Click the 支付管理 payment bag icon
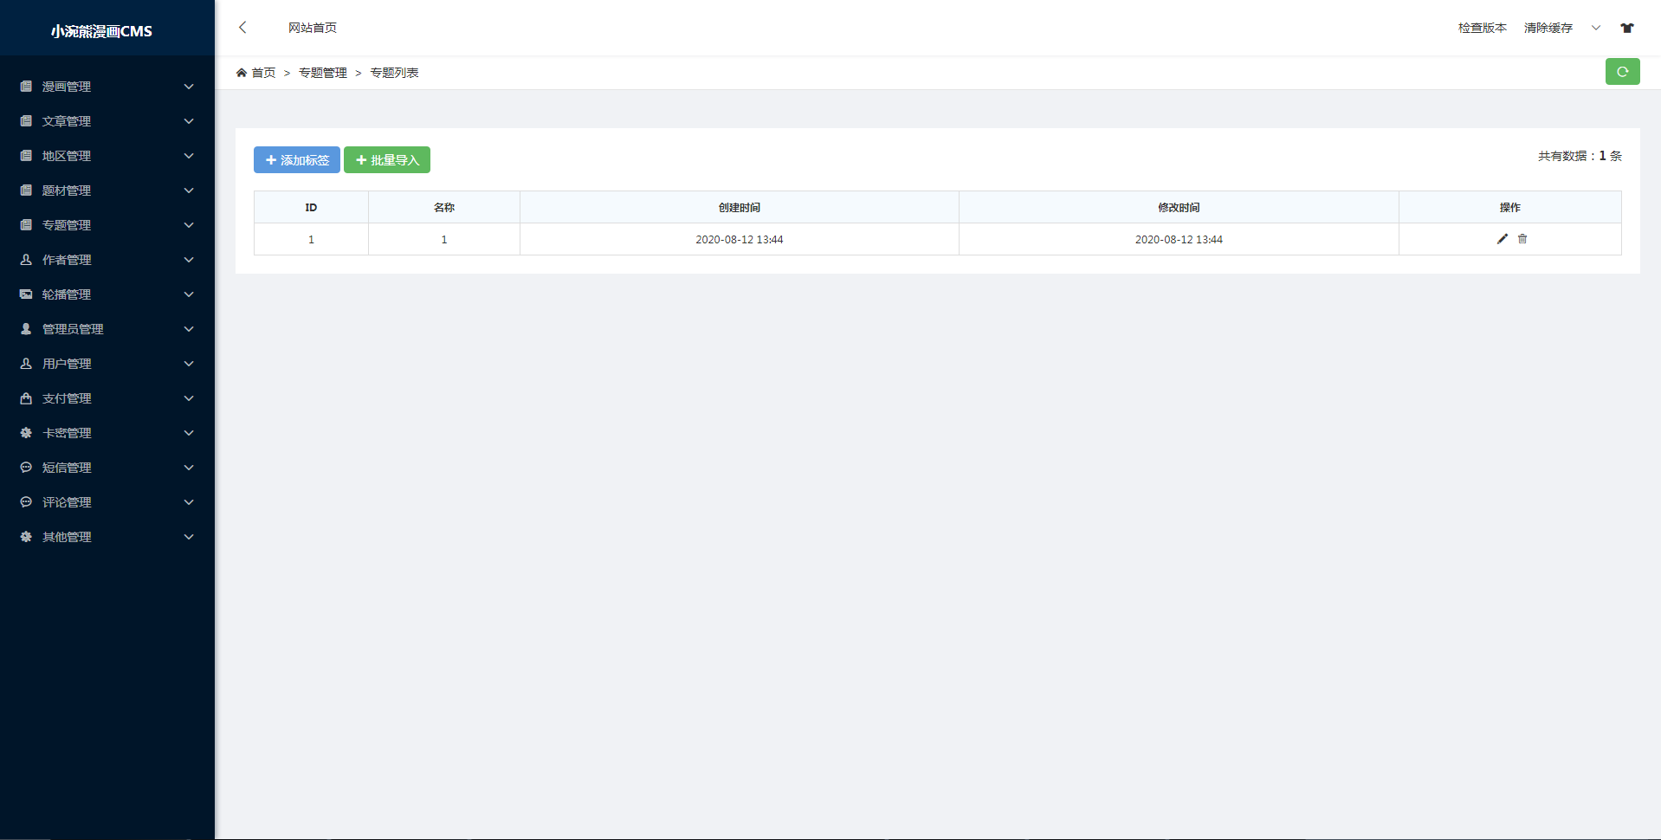The height and width of the screenshot is (840, 1661). [x=26, y=398]
